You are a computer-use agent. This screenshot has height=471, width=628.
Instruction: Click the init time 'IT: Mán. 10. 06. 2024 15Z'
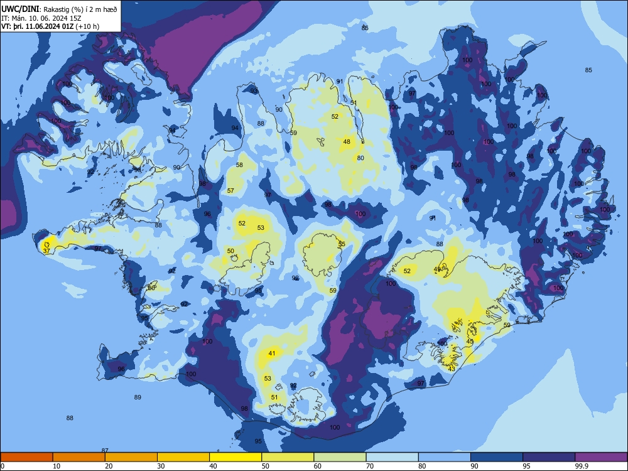point(41,18)
